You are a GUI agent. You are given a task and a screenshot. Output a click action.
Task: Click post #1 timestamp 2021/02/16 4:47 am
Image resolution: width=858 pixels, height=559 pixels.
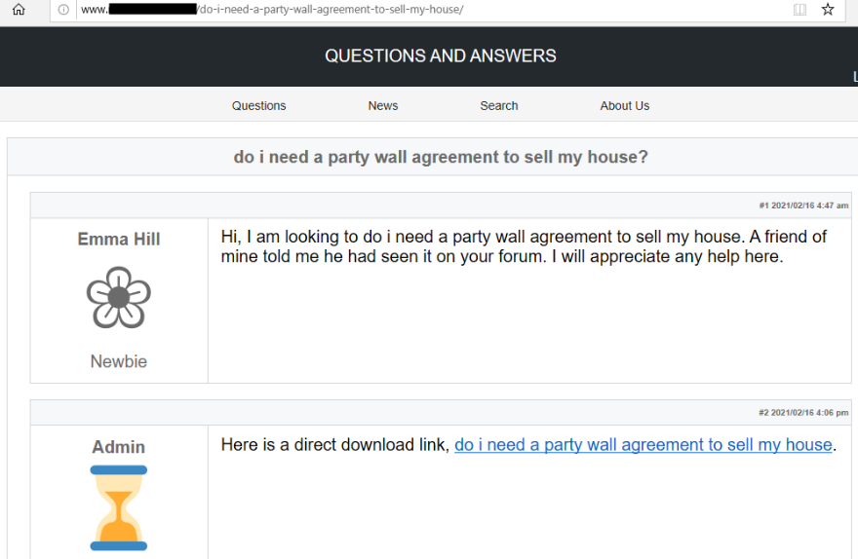pos(803,205)
